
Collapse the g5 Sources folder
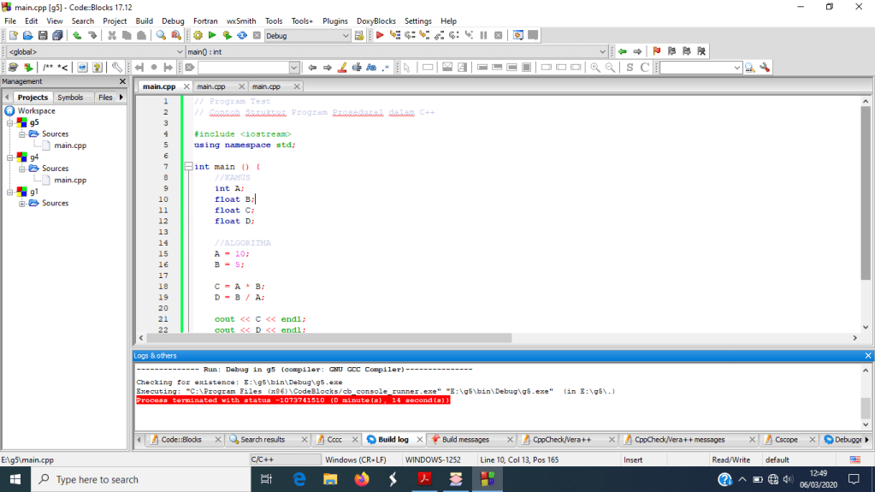coord(22,134)
